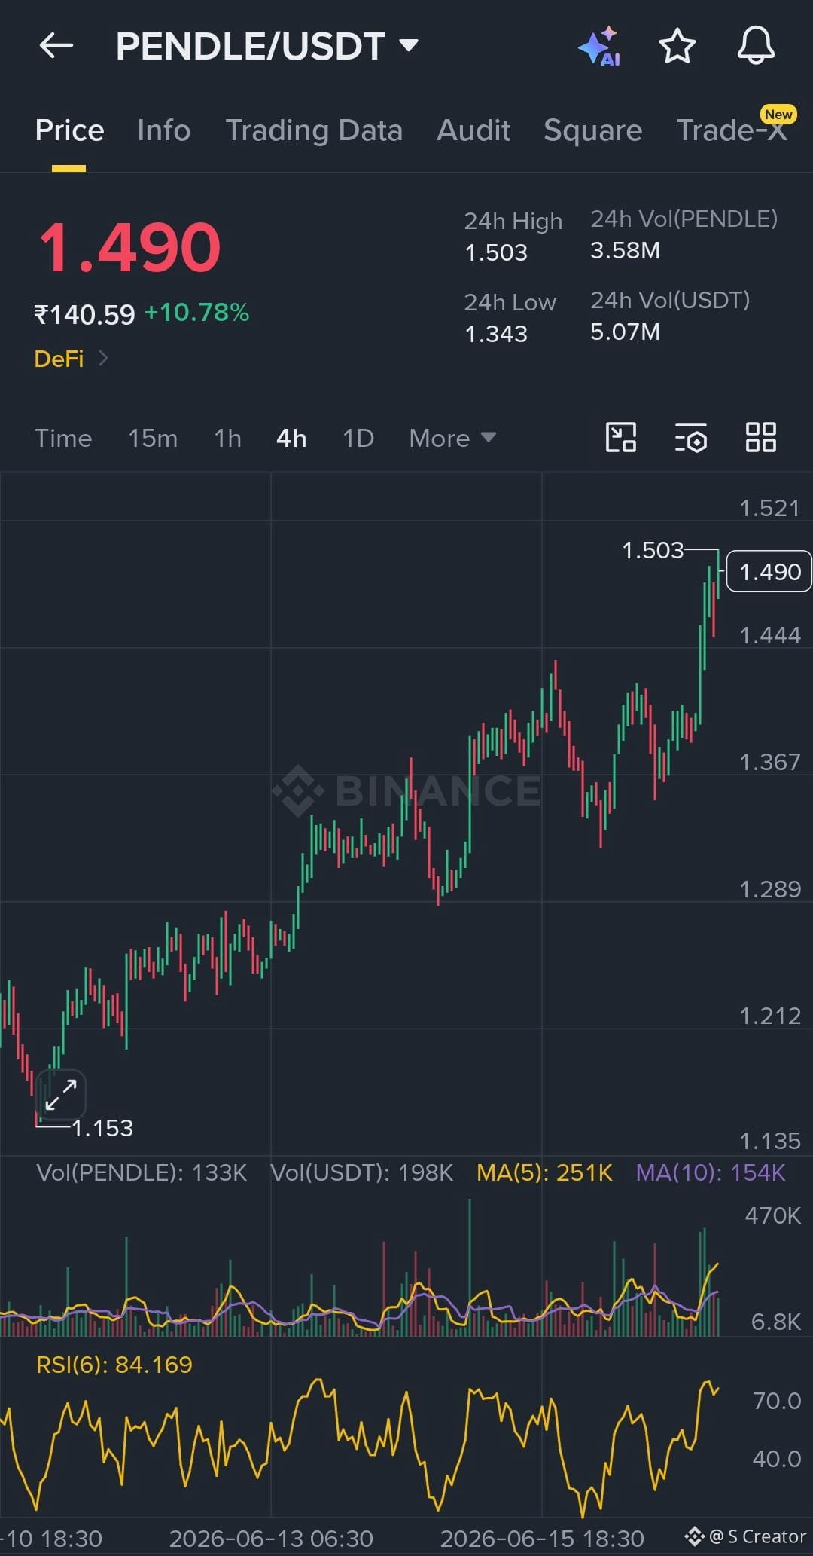This screenshot has width=813, height=1556.
Task: Tap the 1.153 low marker on chart
Action: 102,1128
